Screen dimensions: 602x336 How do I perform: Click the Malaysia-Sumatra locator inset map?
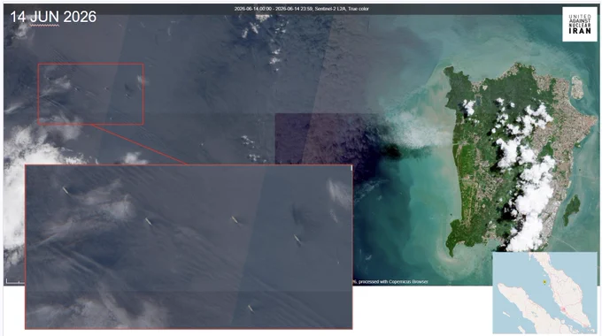click(x=544, y=293)
